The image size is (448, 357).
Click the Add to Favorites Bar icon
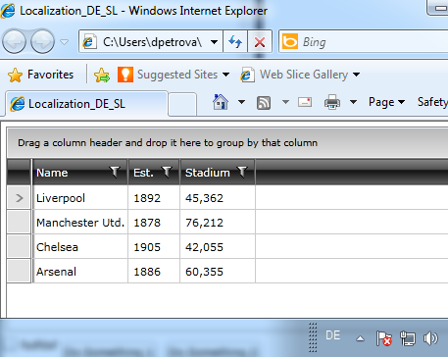tap(102, 75)
